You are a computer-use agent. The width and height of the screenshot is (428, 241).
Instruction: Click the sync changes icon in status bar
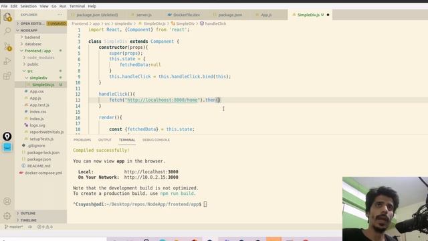coord(30,227)
